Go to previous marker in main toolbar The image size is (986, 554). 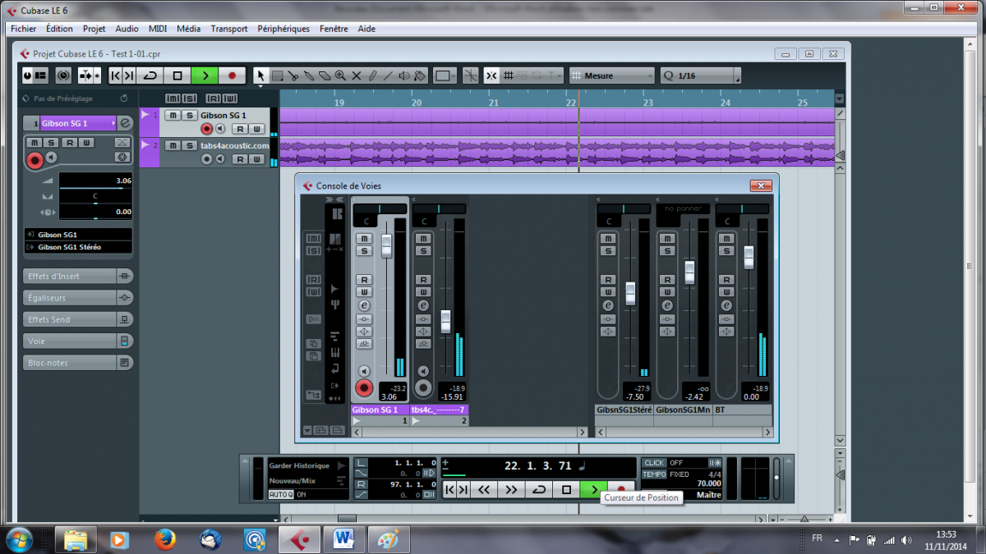116,76
